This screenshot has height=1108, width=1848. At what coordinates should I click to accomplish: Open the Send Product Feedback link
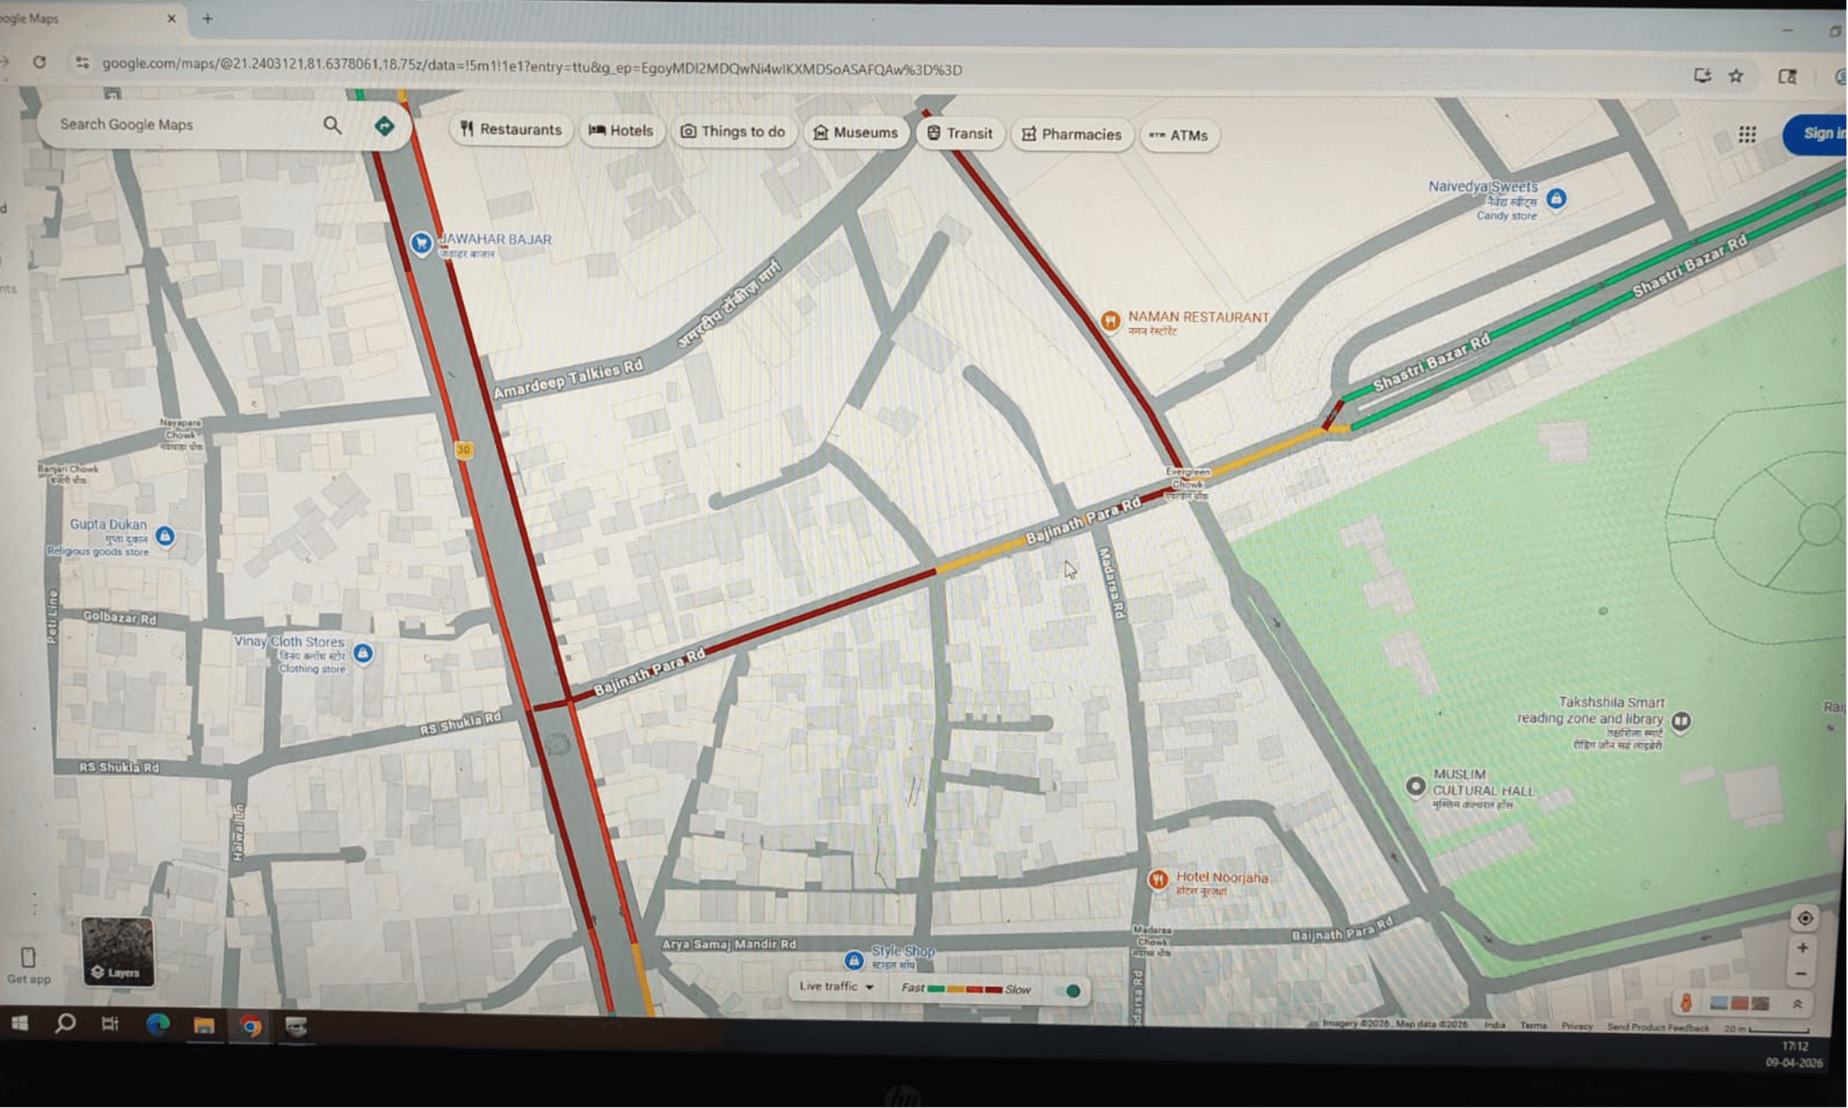tap(1659, 1026)
